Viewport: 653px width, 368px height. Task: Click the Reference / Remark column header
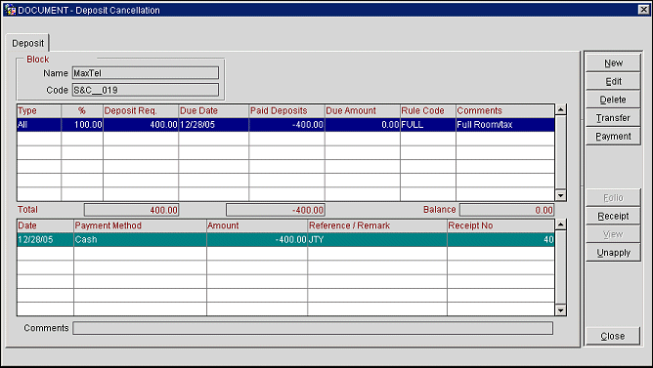377,225
